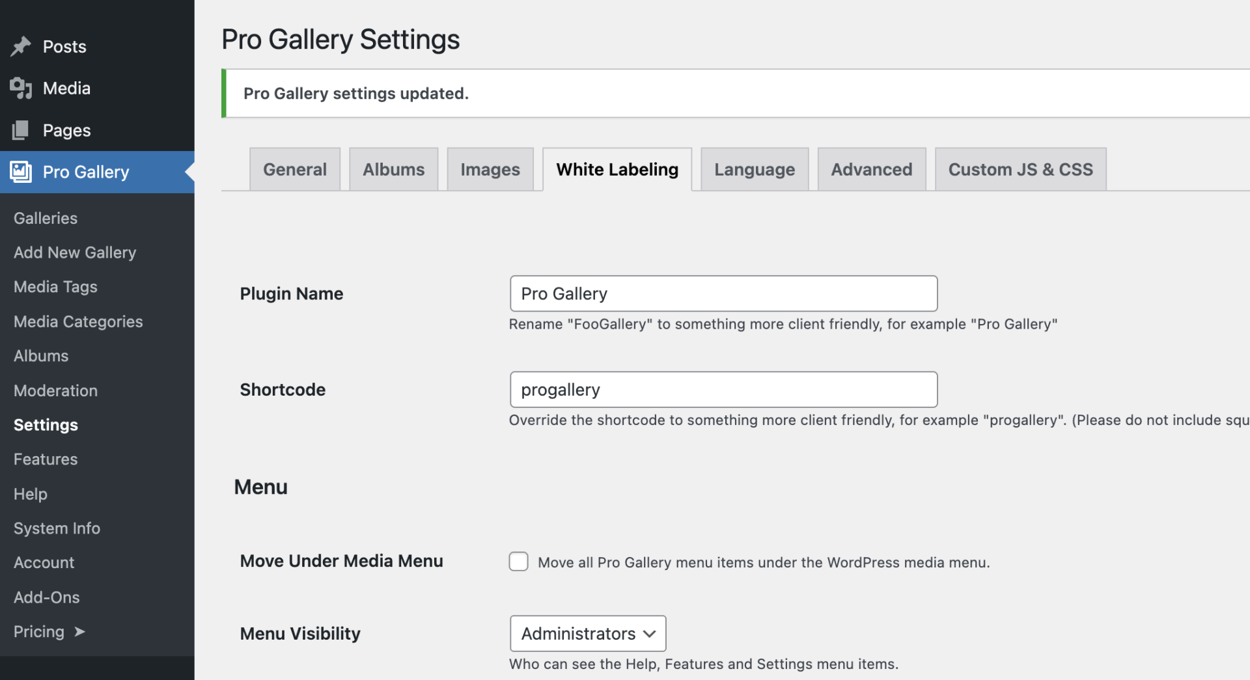Click the Media library icon
Image resolution: width=1250 pixels, height=680 pixels.
coord(21,88)
